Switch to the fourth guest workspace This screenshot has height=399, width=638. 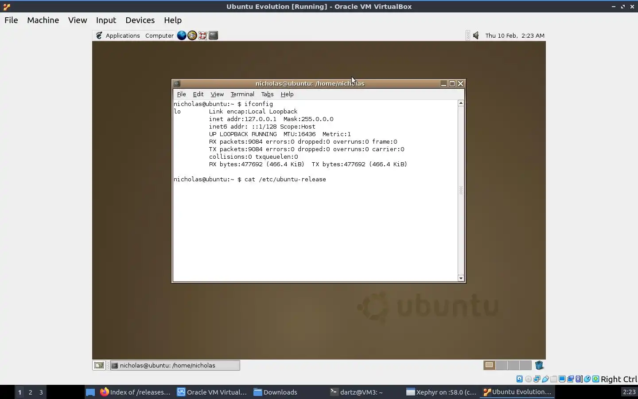click(525, 365)
